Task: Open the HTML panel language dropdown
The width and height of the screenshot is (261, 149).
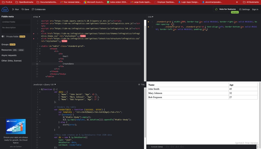Action: [37, 17]
